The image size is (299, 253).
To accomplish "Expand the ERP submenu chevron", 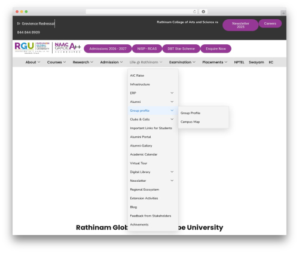I will tap(172, 93).
